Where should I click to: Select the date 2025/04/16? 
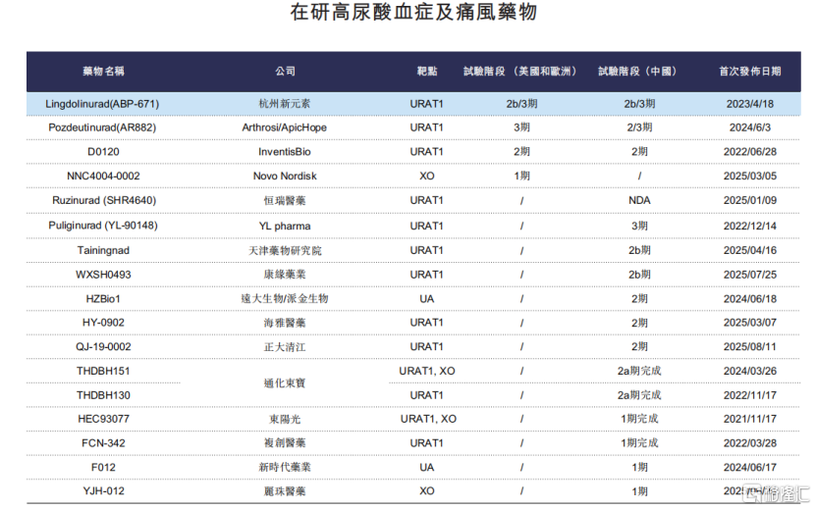pyautogui.click(x=750, y=250)
